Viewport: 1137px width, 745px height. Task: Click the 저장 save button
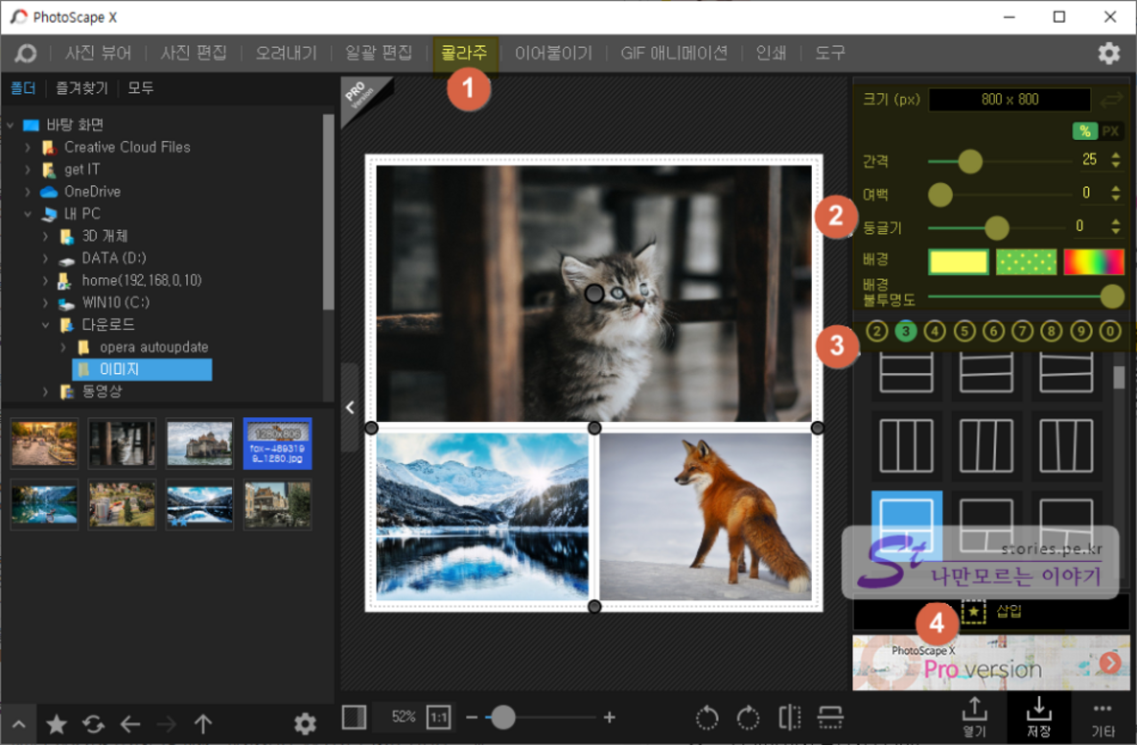click(x=1038, y=715)
